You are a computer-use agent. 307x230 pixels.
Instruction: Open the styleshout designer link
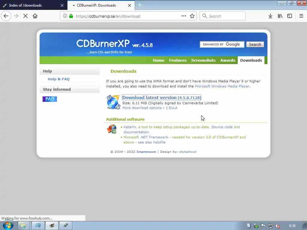pyautogui.click(x=188, y=152)
